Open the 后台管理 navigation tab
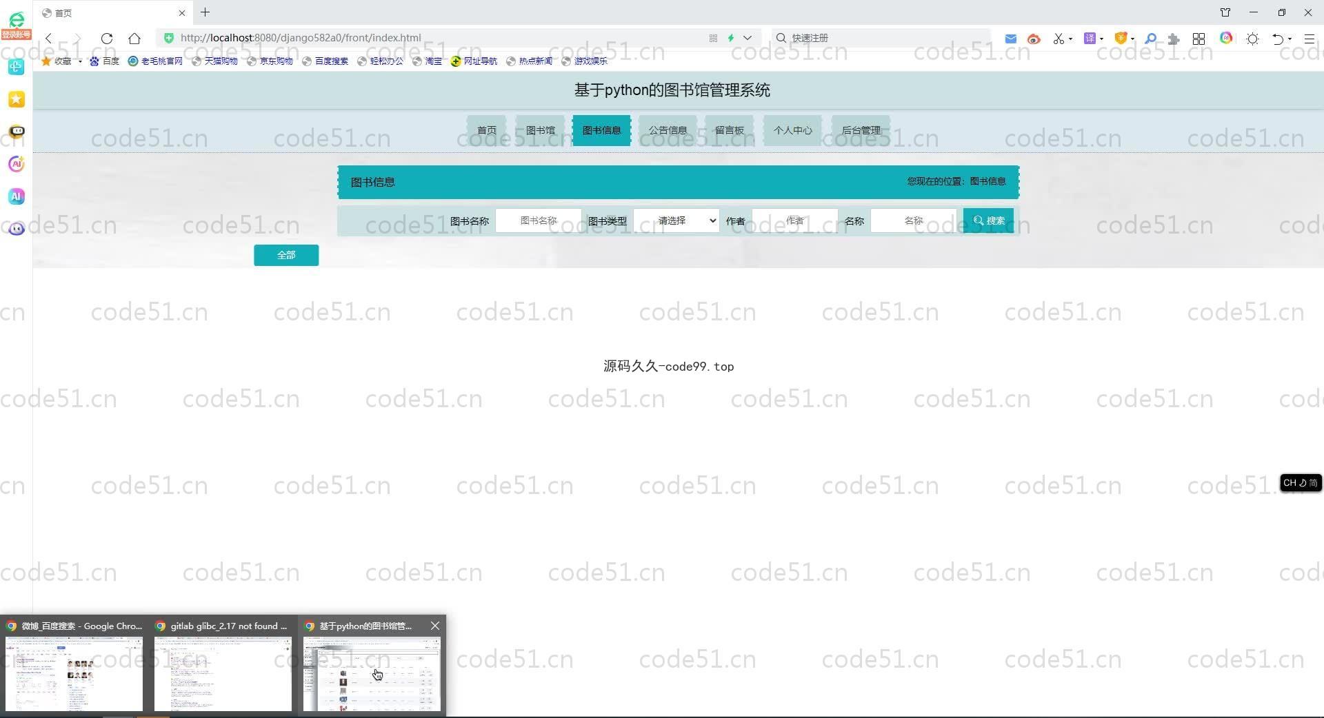This screenshot has height=718, width=1324. click(x=861, y=130)
